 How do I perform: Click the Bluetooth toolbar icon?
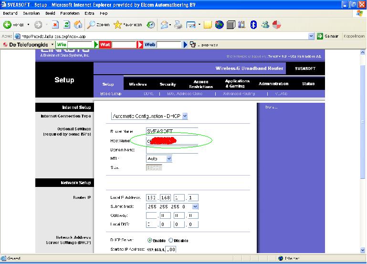[254, 24]
